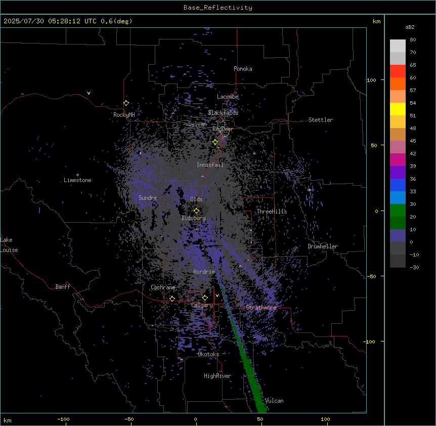Click the yellow V marker east of Calgary
Image resolution: width=436 pixels, height=426 pixels.
point(217,295)
